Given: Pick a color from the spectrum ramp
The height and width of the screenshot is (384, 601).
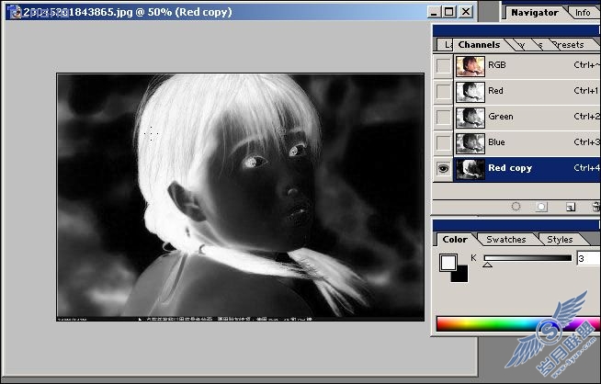Looking at the screenshot, I should pyautogui.click(x=517, y=324).
